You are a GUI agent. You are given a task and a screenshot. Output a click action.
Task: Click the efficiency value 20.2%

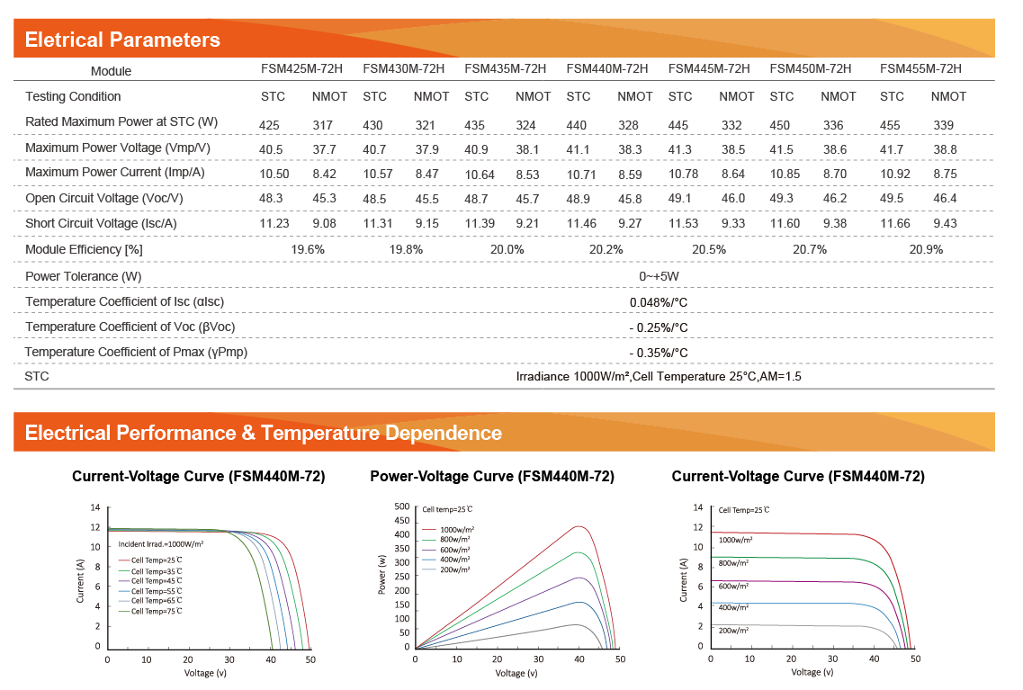click(x=606, y=250)
